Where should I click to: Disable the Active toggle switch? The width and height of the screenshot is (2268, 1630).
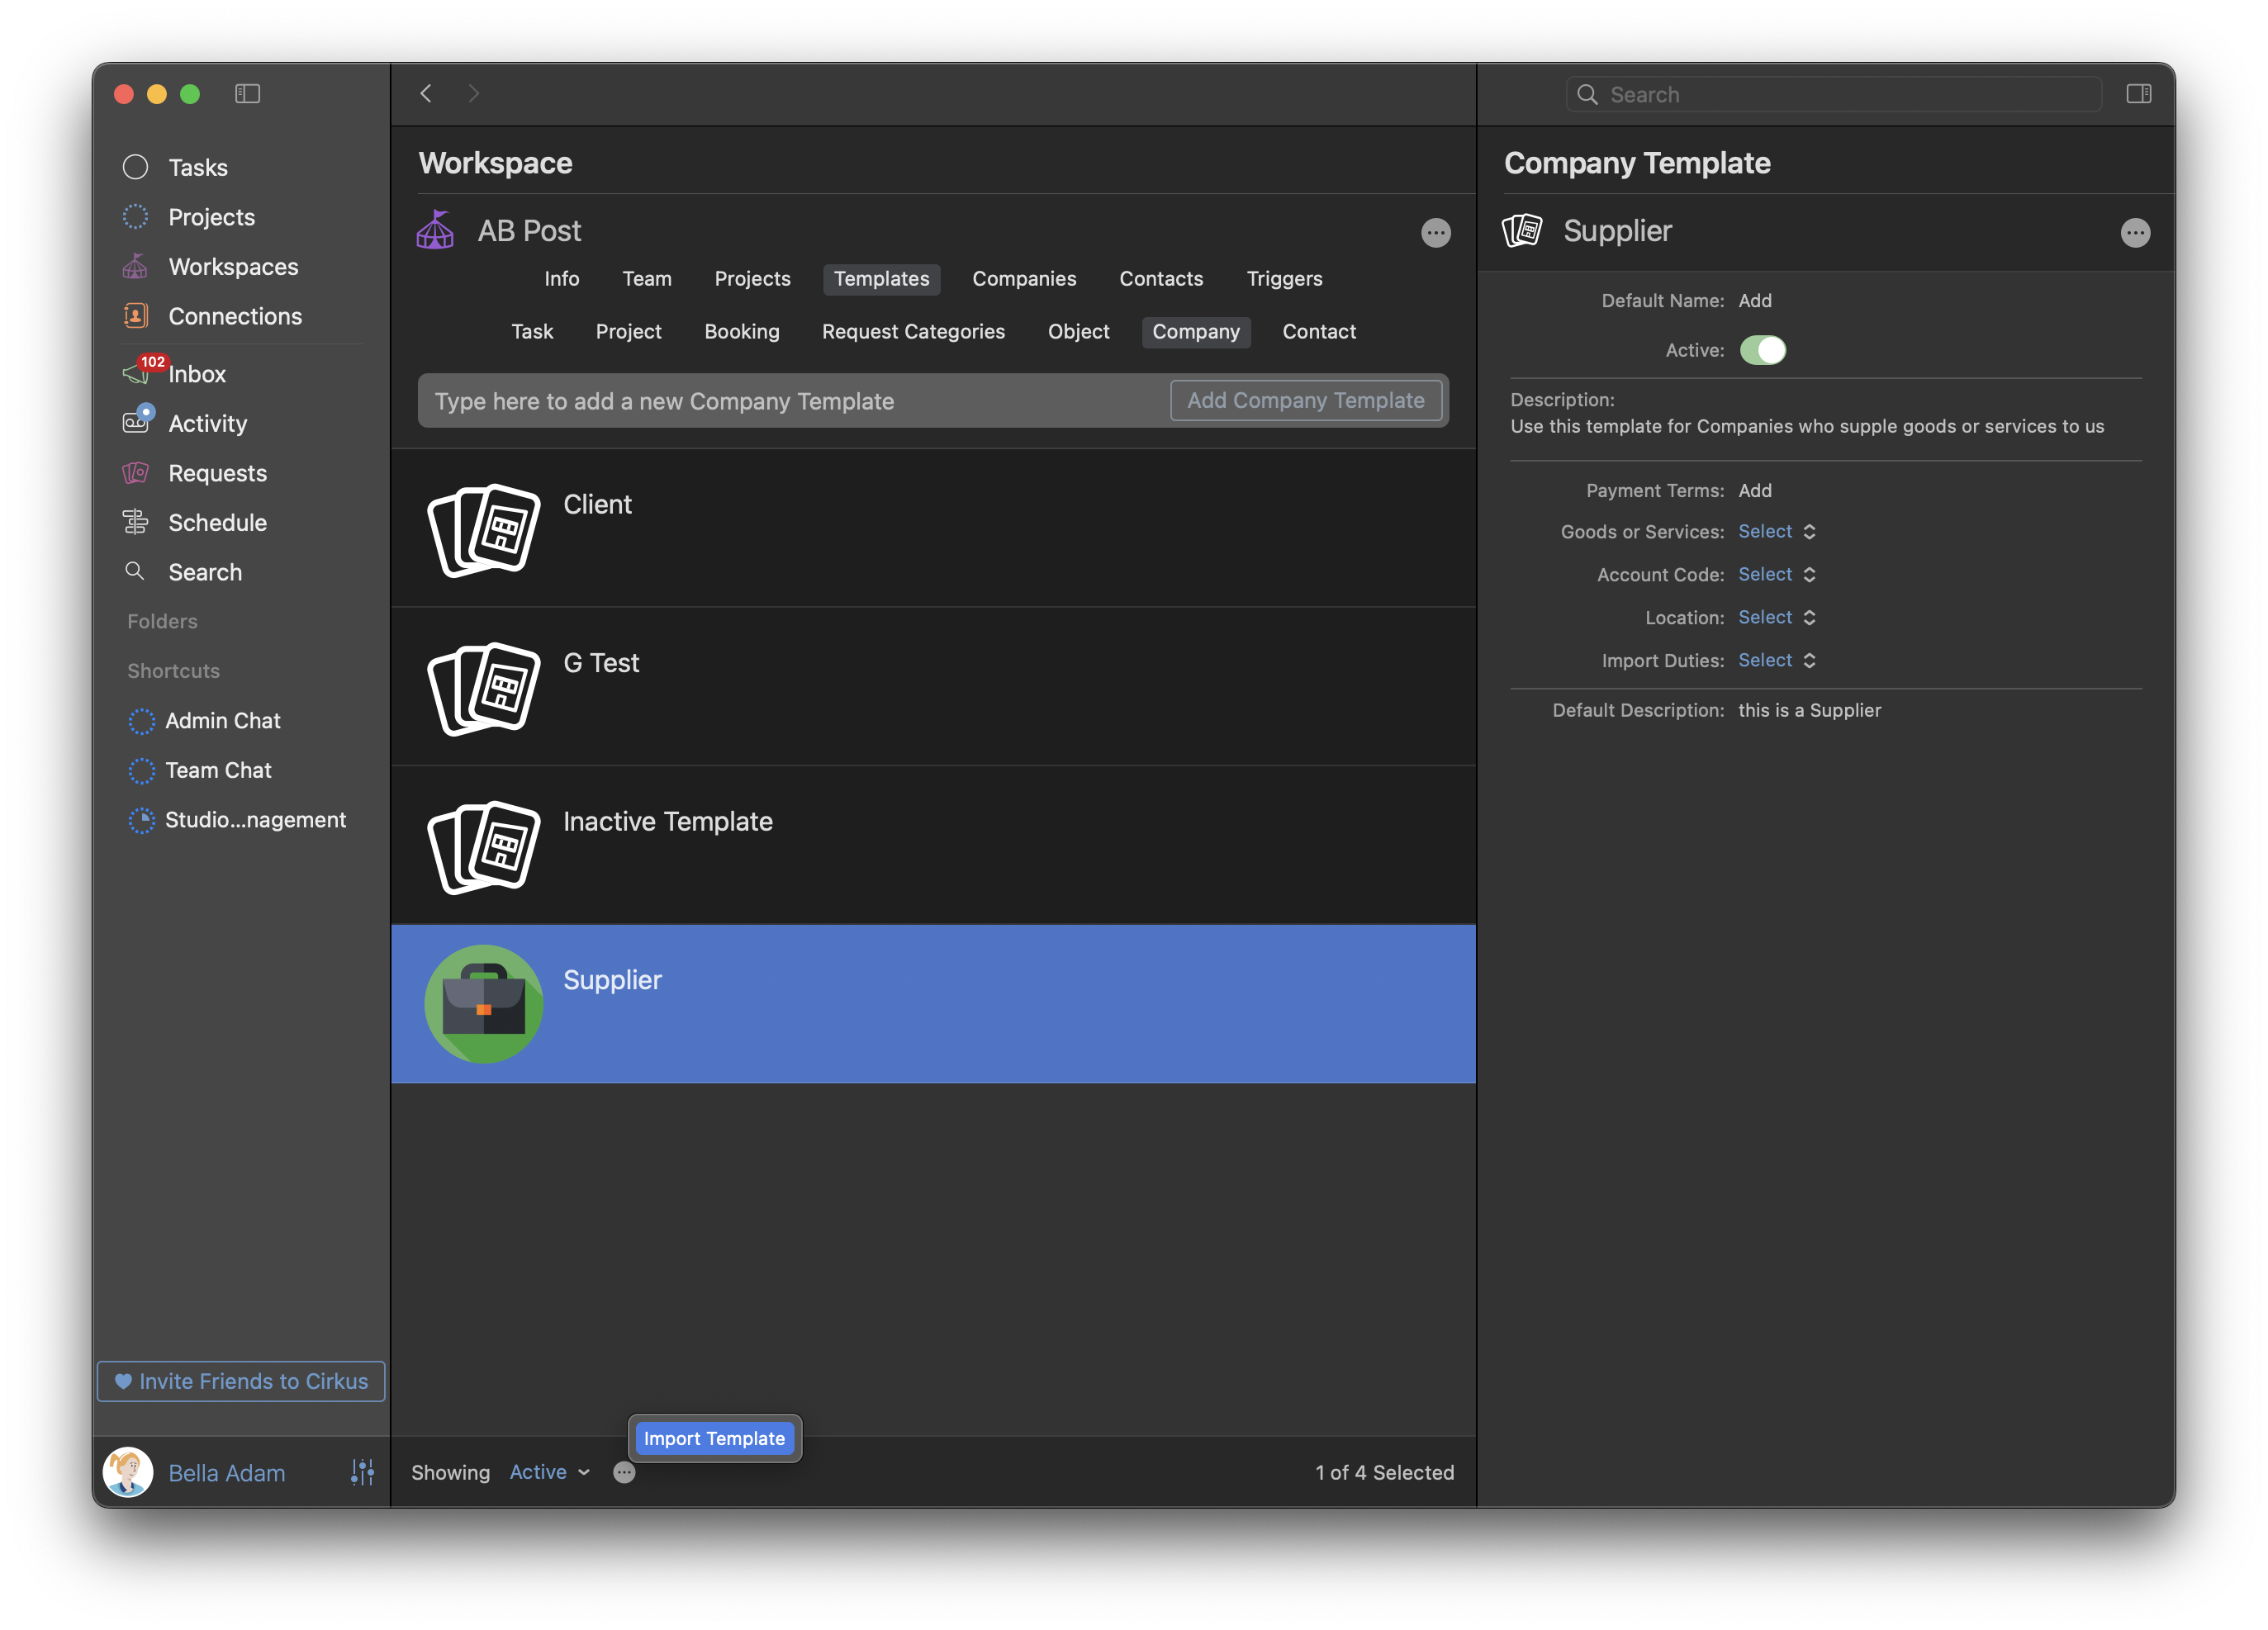click(1762, 350)
